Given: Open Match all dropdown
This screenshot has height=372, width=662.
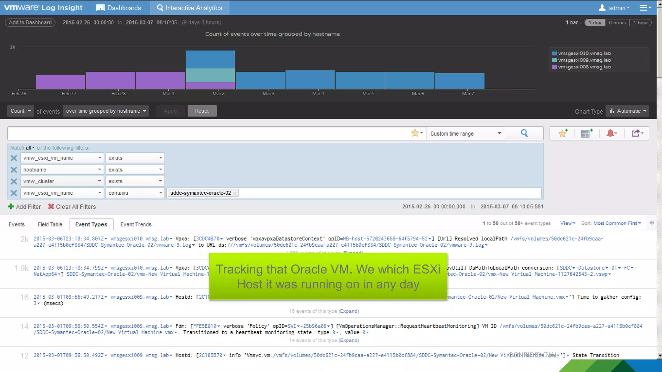Looking at the screenshot, I should click(x=30, y=148).
